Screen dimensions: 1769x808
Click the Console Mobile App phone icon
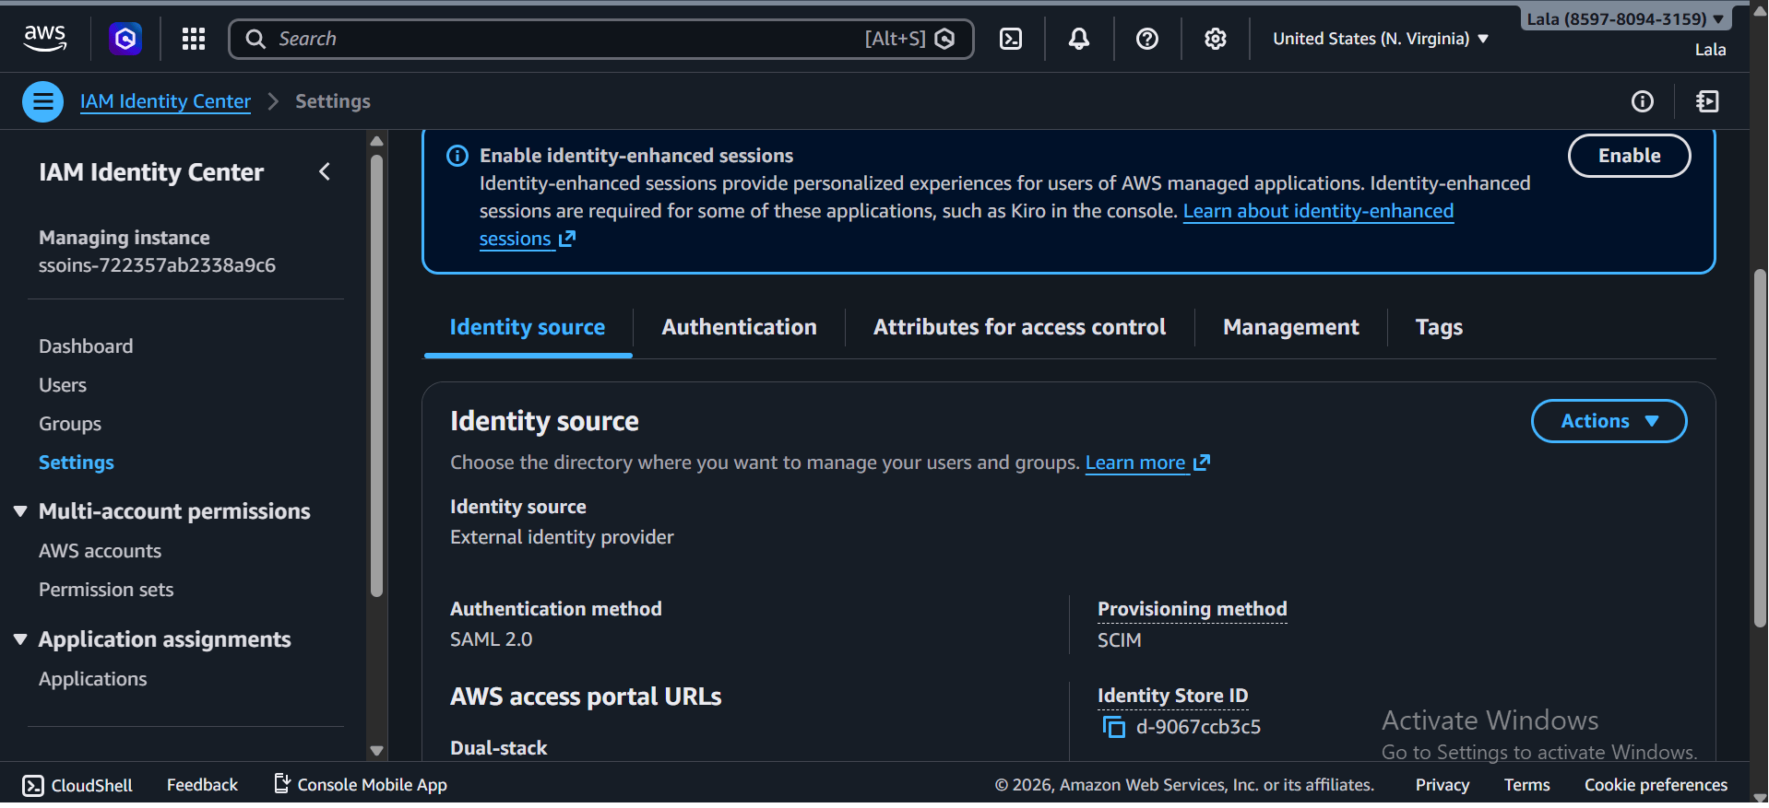coord(282,783)
